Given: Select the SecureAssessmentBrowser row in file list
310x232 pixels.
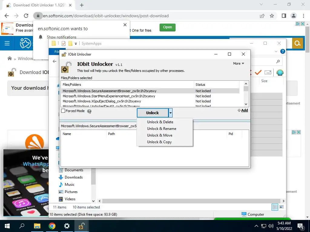Looking at the screenshot, I should (150, 91).
